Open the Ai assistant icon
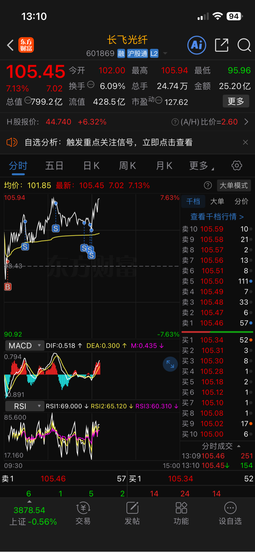 (x=197, y=45)
